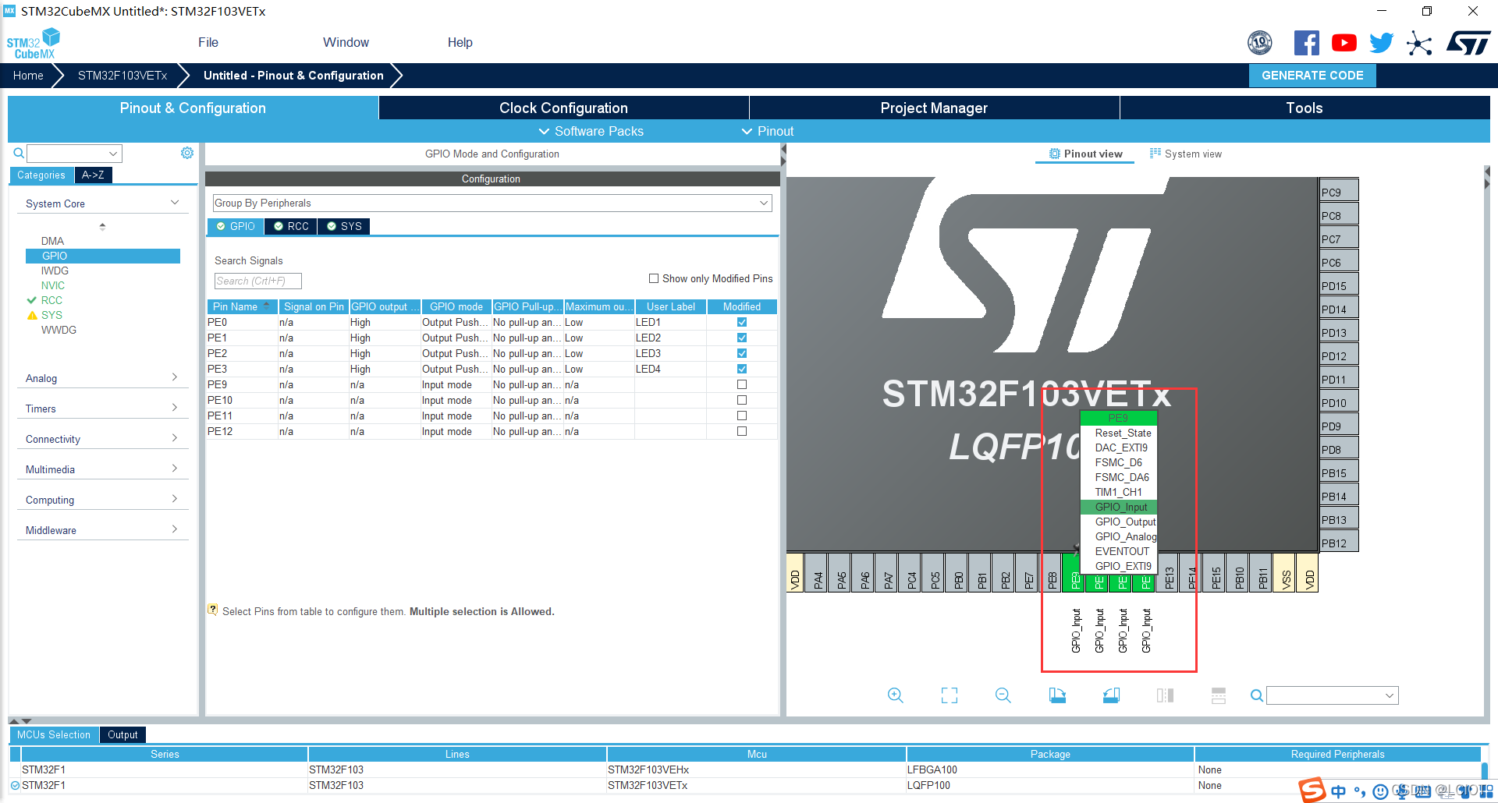
Task: Open the Software Packs dropdown
Action: 591,131
